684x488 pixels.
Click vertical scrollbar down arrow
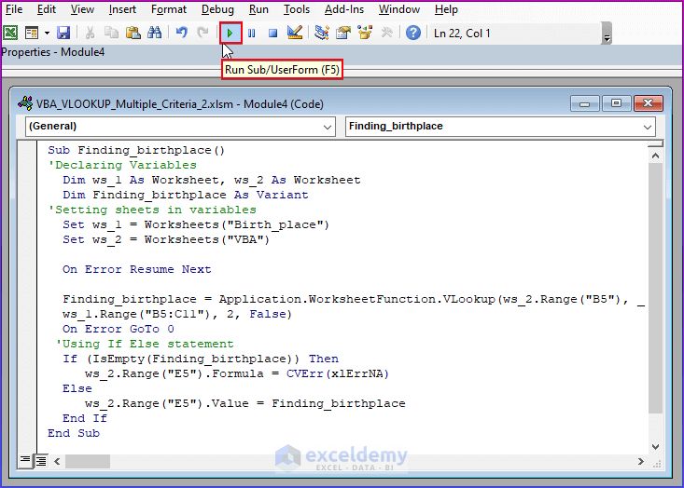pos(655,446)
